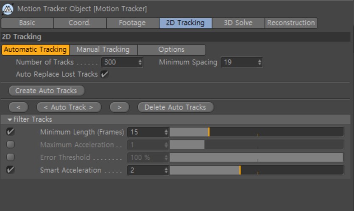Switch to the Footage tab

pos(133,23)
